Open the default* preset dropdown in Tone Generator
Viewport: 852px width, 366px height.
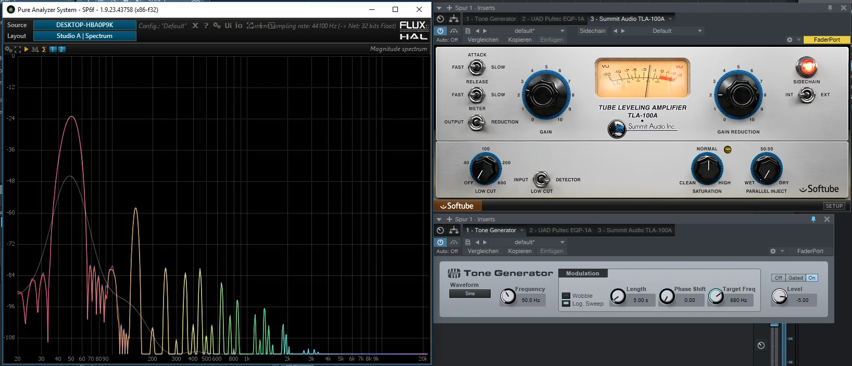[x=527, y=242]
